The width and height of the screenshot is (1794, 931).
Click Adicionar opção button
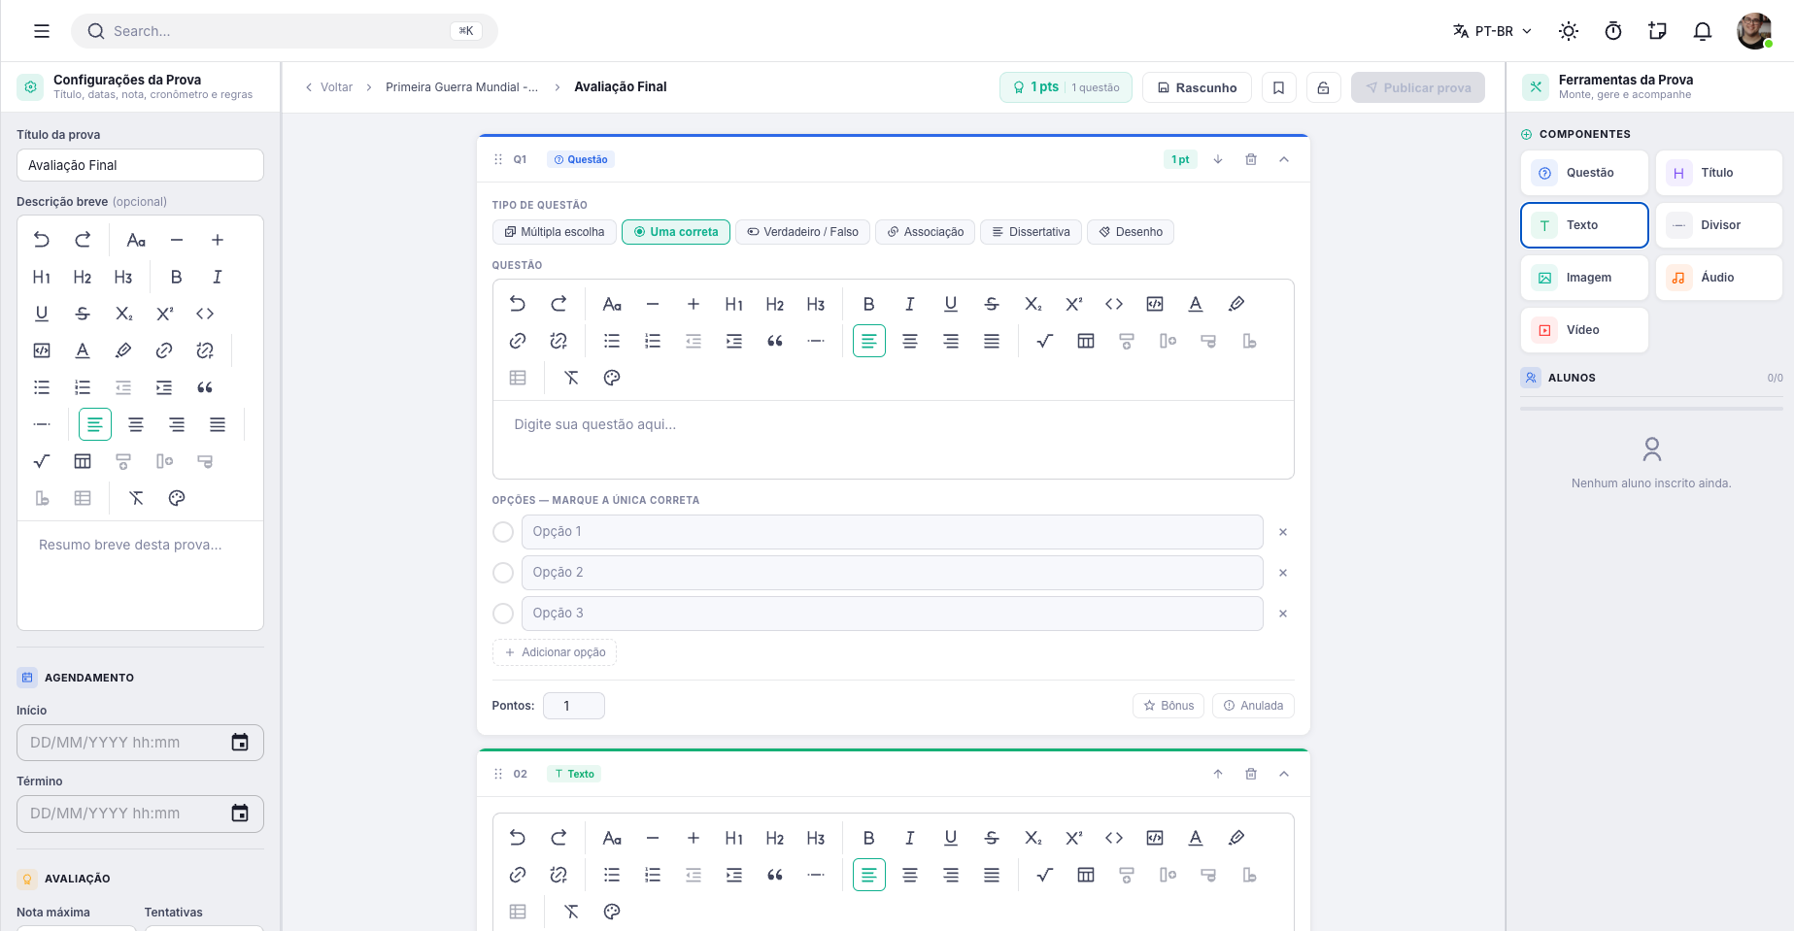point(555,652)
